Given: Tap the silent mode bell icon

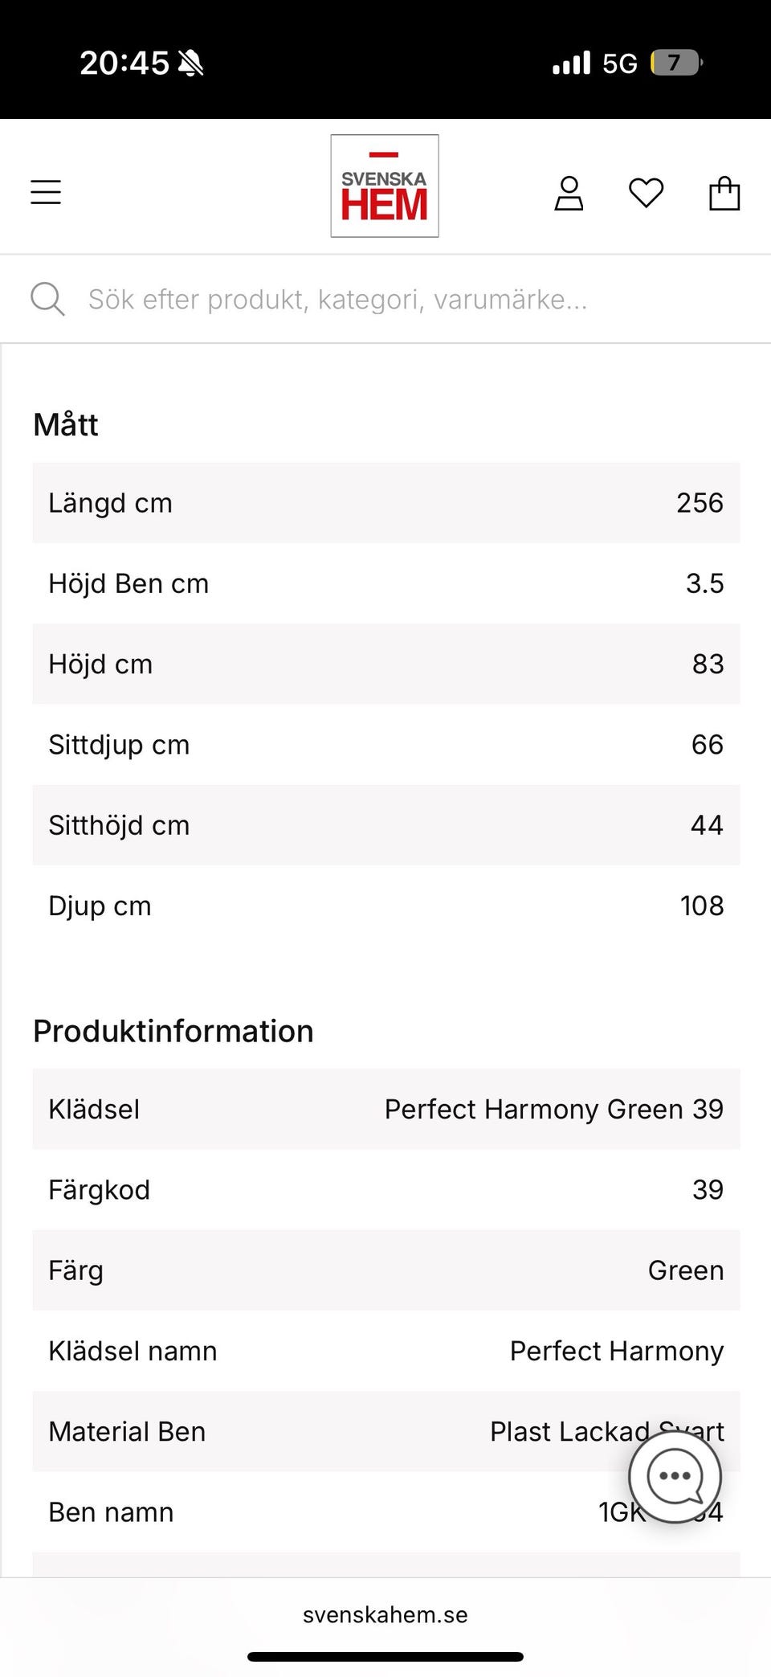Looking at the screenshot, I should 191,63.
